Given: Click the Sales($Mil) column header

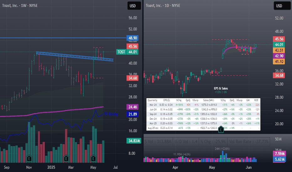Looking at the screenshot, I should pos(209,100).
